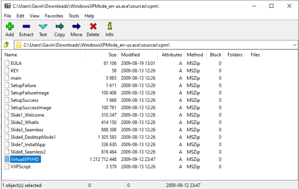Viewport: 299px width, 189px height.
Task: Select the highlighted VirtualXPVHD file name
Action: 25,159
